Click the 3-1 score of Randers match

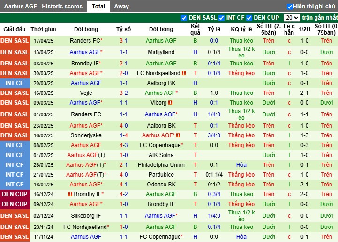point(123,40)
